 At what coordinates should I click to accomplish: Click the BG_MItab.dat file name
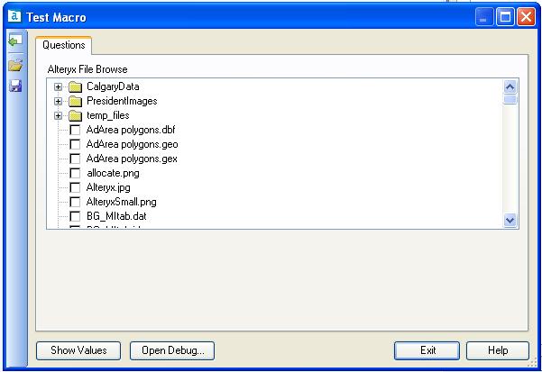[116, 216]
